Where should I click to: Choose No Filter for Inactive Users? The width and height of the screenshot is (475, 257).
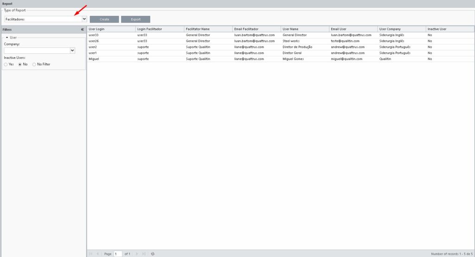click(34, 64)
